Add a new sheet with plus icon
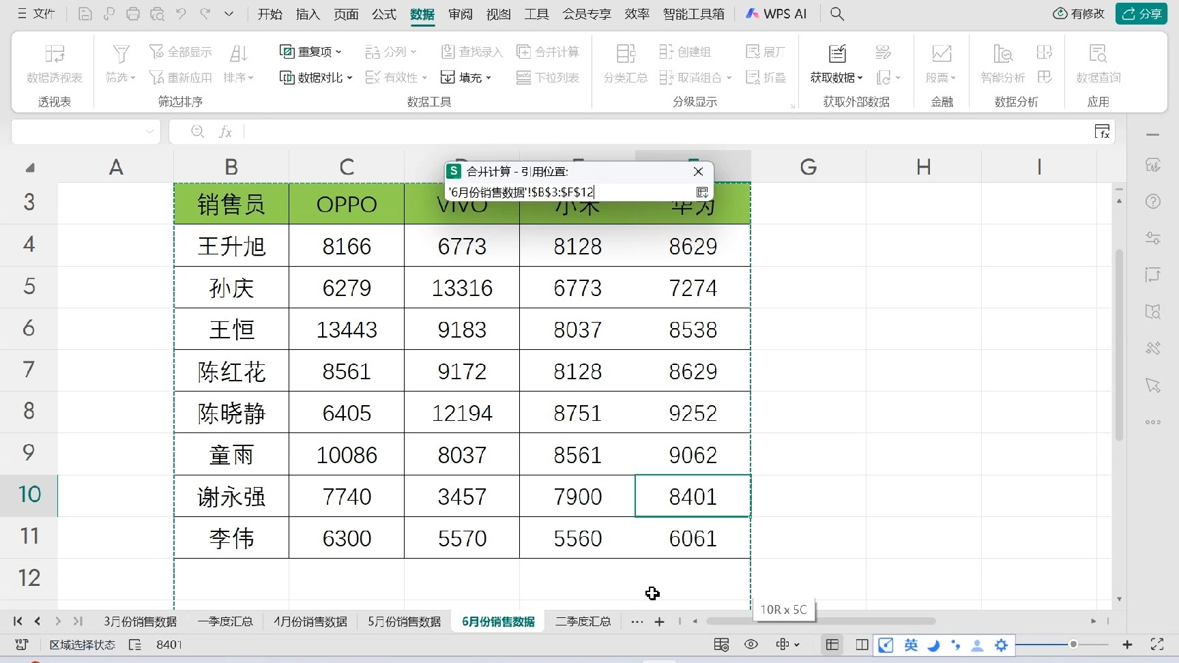 point(659,621)
